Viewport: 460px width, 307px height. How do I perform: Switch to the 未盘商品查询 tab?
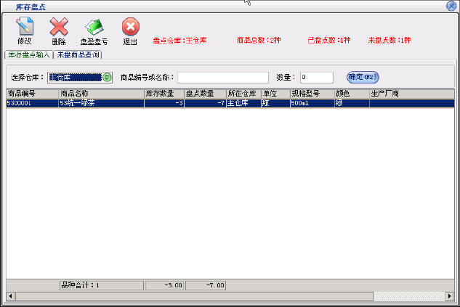[x=78, y=55]
